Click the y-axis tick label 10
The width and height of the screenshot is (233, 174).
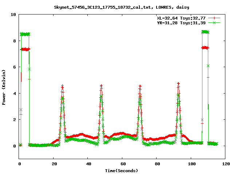pyautogui.click(x=13, y=14)
